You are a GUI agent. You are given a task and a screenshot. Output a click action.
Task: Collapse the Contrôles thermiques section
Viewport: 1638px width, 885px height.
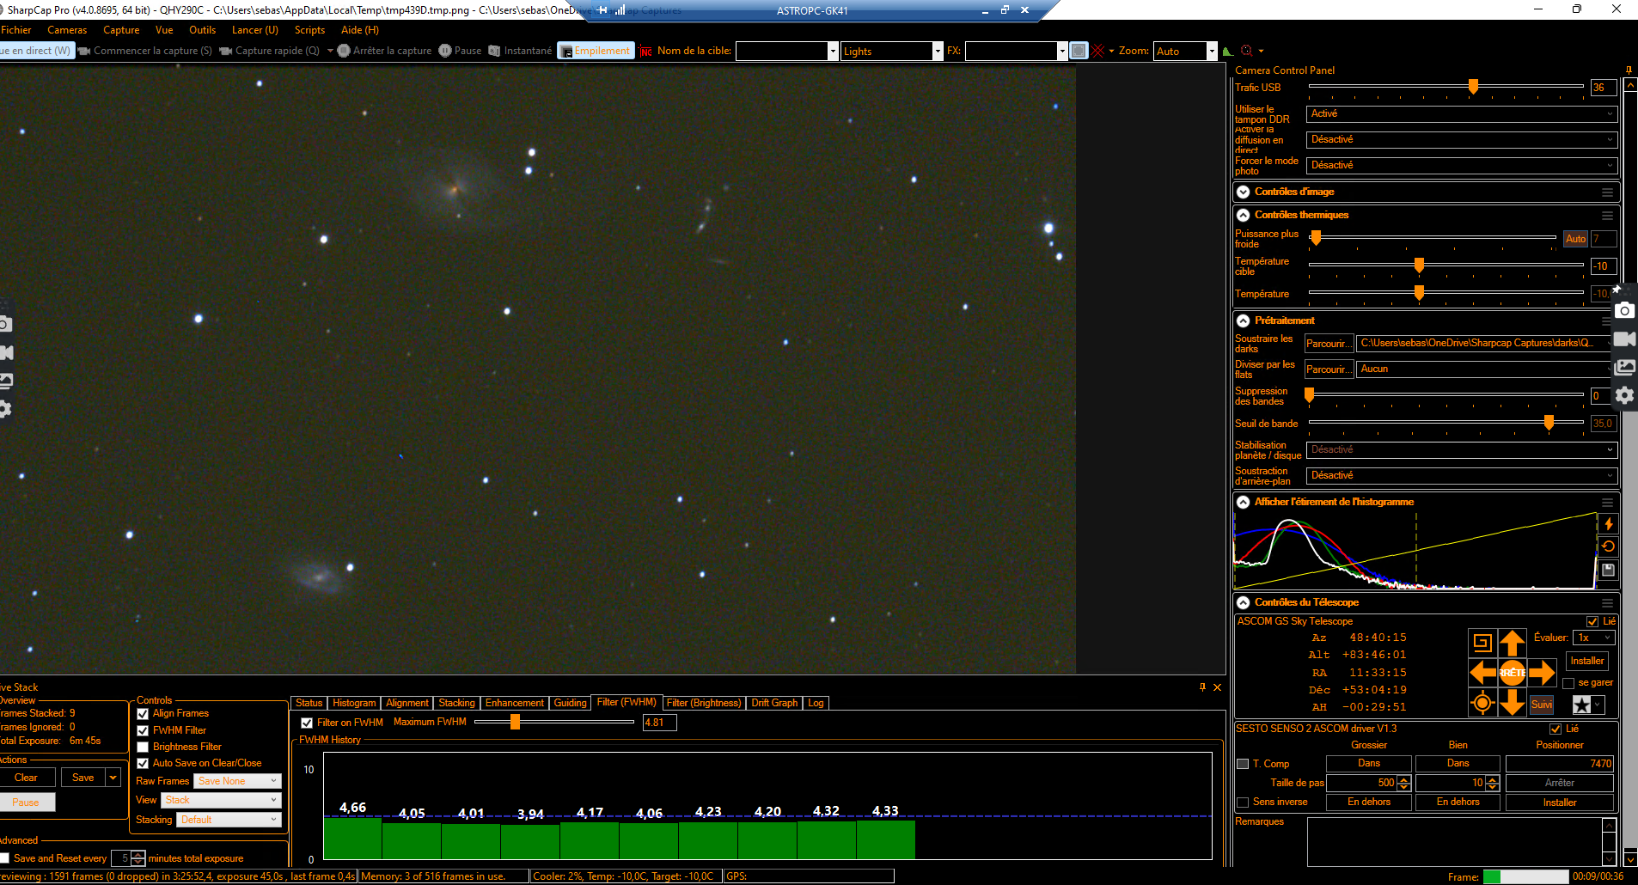click(x=1244, y=215)
